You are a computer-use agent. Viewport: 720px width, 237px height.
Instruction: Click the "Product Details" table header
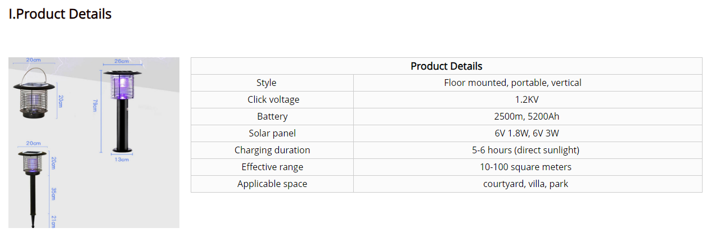point(446,66)
